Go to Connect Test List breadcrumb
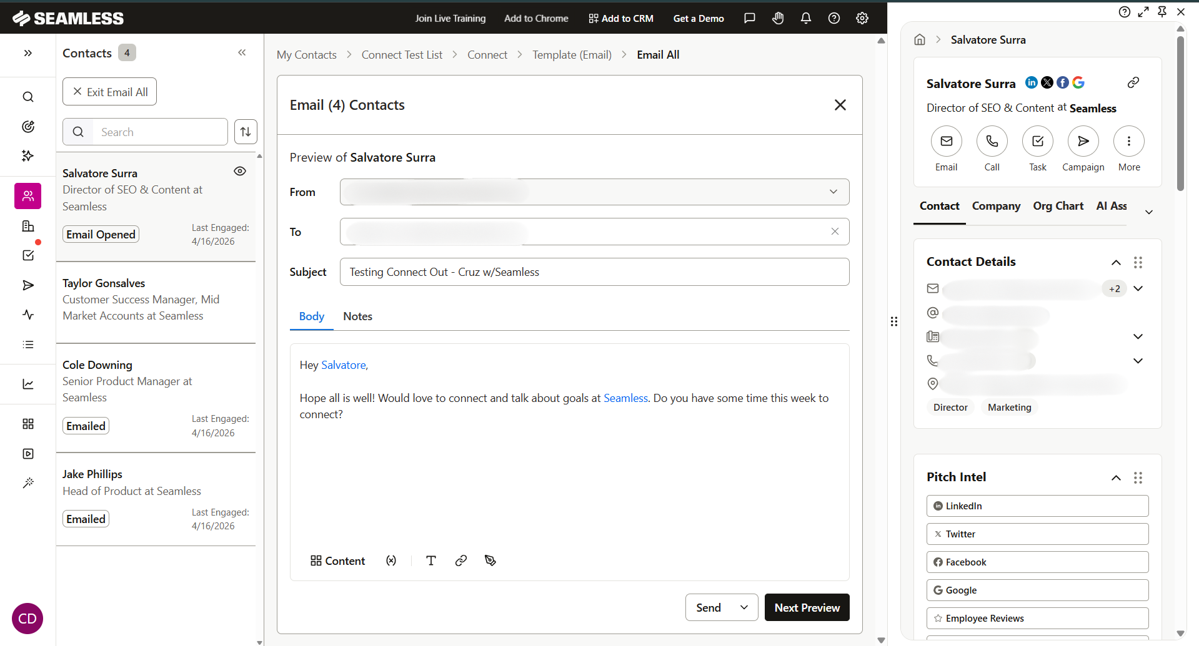 [x=402, y=55]
